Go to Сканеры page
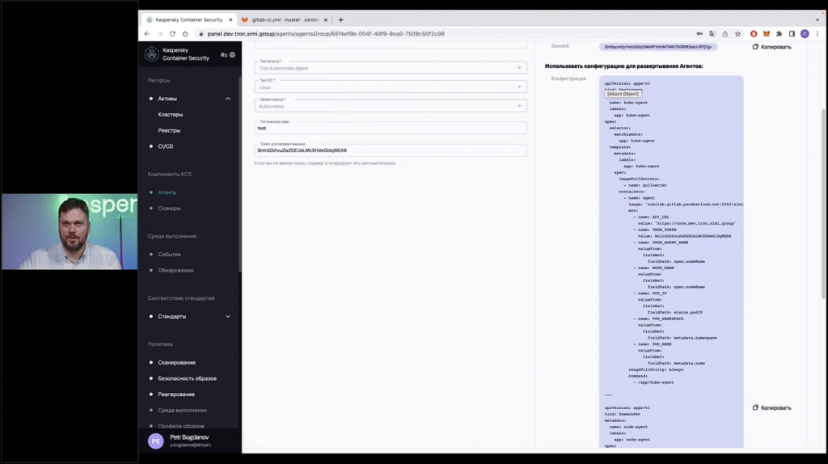The image size is (828, 464). [169, 208]
